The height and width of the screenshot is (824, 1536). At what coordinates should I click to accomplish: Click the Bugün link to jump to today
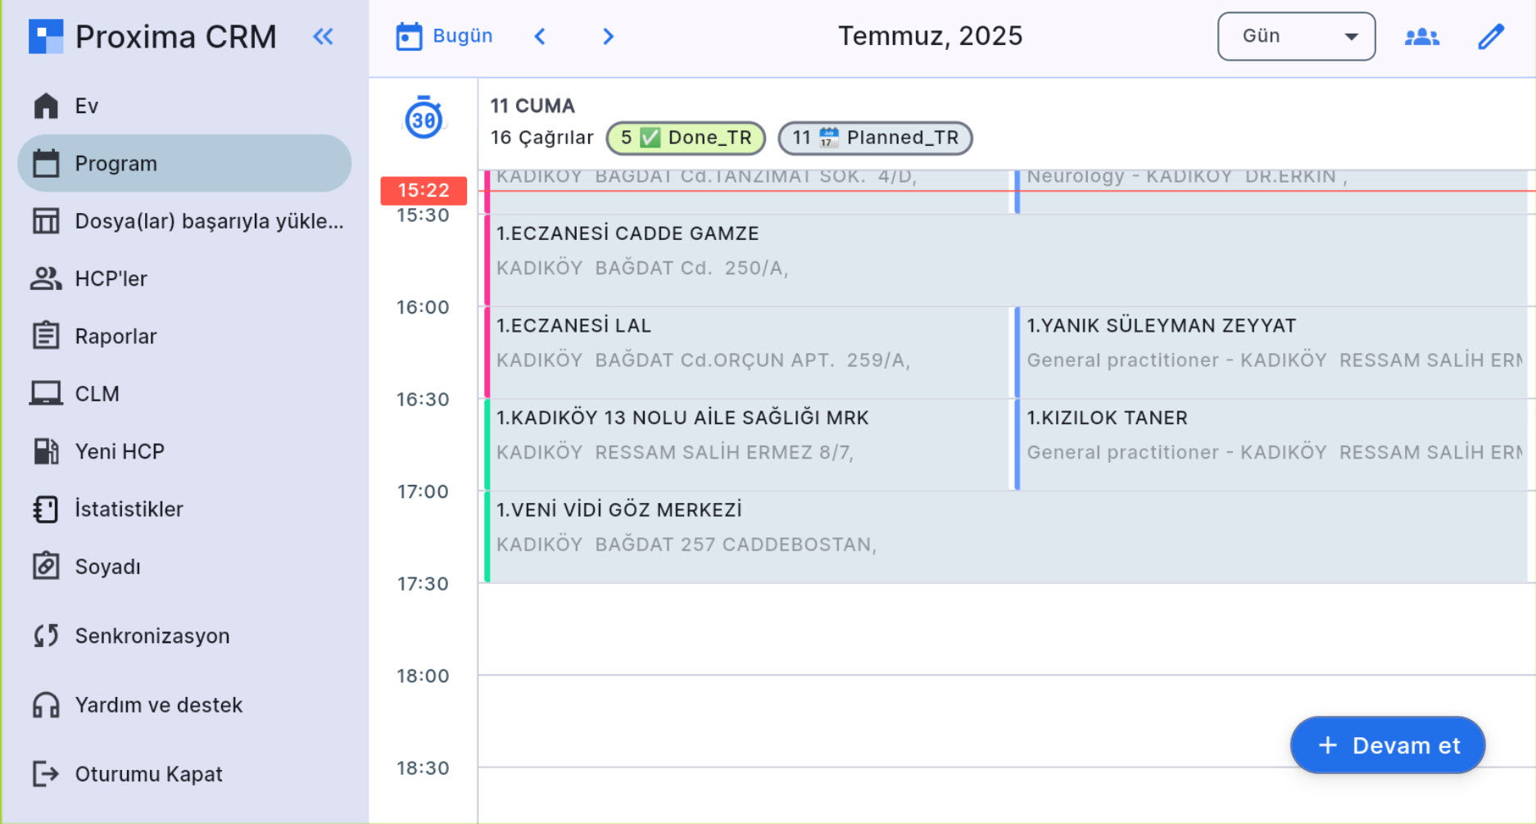pos(463,36)
